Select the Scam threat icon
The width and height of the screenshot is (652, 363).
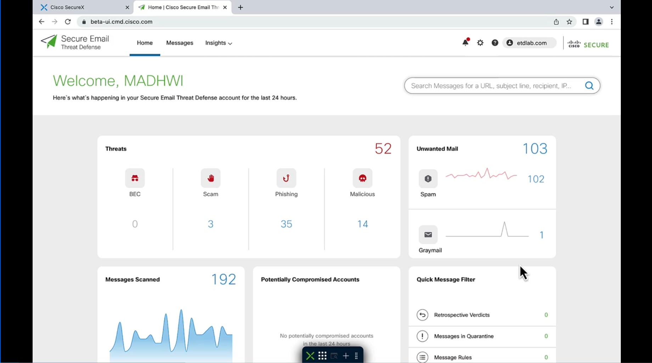210,178
